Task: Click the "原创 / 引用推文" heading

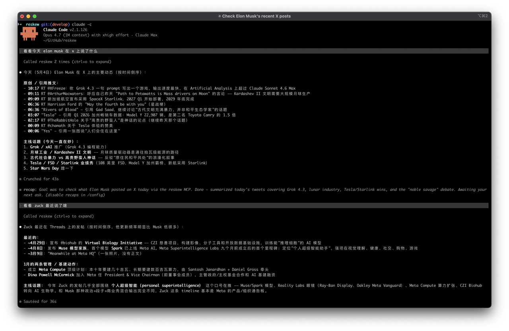Action: [x=41, y=83]
